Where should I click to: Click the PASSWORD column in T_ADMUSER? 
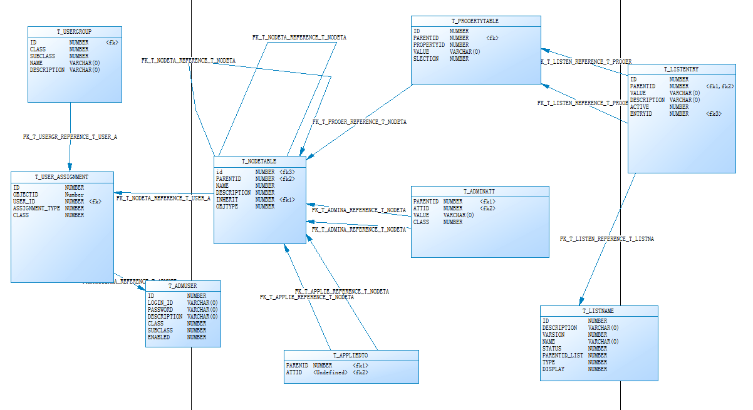click(160, 310)
